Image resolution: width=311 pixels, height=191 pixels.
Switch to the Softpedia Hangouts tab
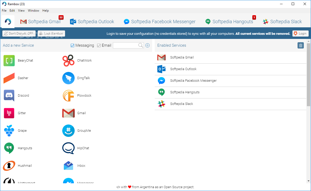coord(229,22)
